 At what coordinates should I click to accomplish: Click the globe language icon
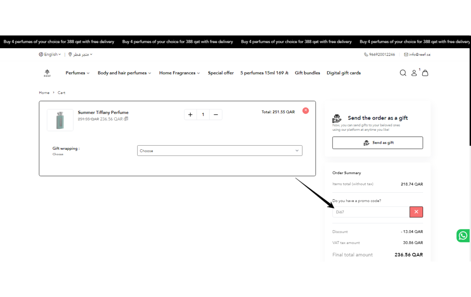[x=41, y=54]
